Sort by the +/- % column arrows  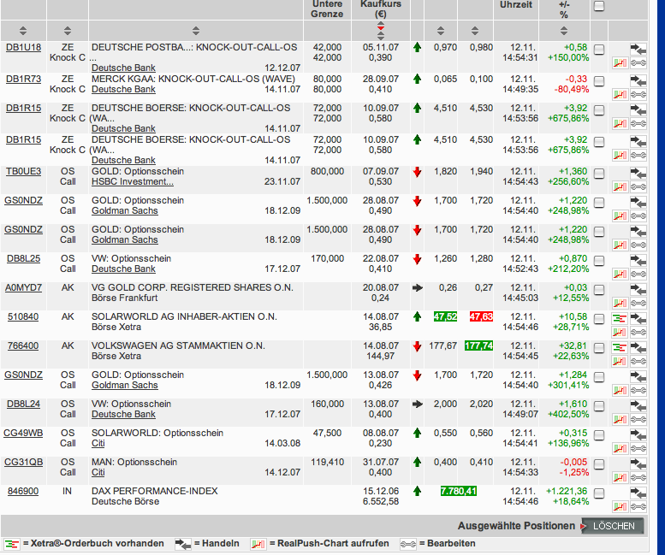[564, 31]
